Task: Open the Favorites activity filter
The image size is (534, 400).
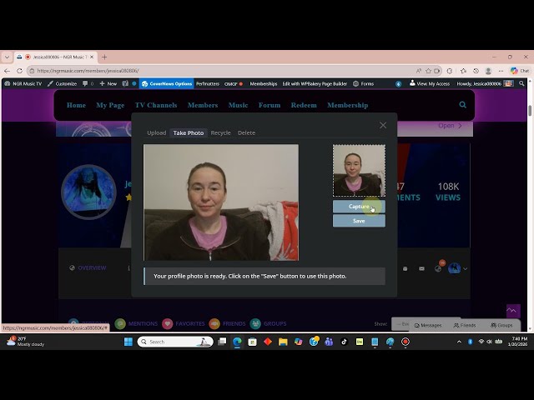Action: click(x=184, y=323)
